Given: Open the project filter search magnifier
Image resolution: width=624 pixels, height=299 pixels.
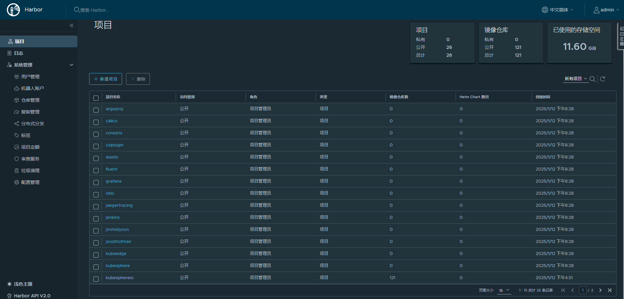Looking at the screenshot, I should click(x=592, y=79).
